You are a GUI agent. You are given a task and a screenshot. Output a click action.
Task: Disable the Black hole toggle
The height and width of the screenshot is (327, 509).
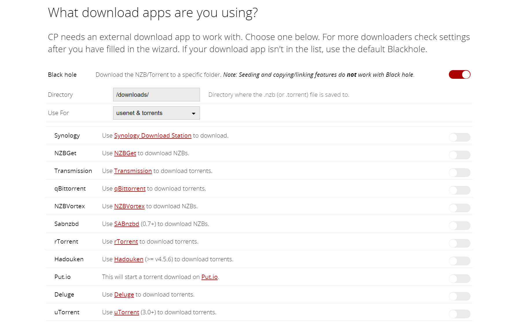[460, 74]
